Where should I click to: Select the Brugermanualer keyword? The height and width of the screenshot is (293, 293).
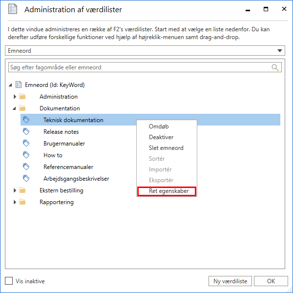click(64, 144)
